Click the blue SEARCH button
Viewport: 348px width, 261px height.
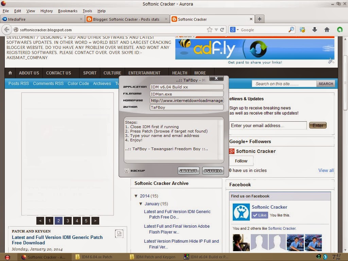[326, 84]
